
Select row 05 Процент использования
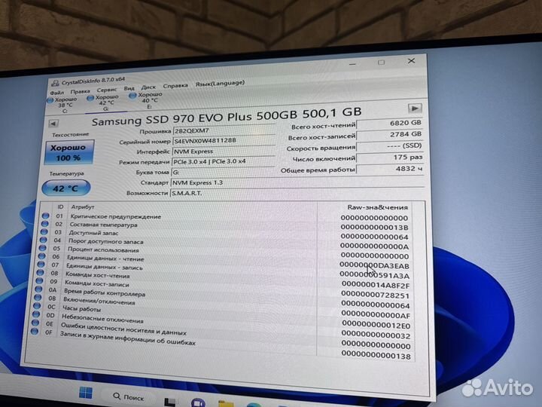click(x=224, y=252)
